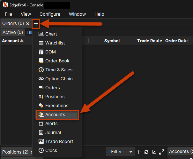The width and height of the screenshot is (193, 159).
Task: Click the plus icon to add a new tab
Action: pos(36,24)
